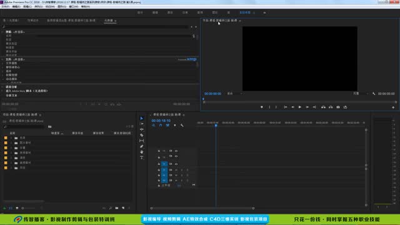
Task: Collapse the 语音分析 section
Action: click(x=2, y=87)
